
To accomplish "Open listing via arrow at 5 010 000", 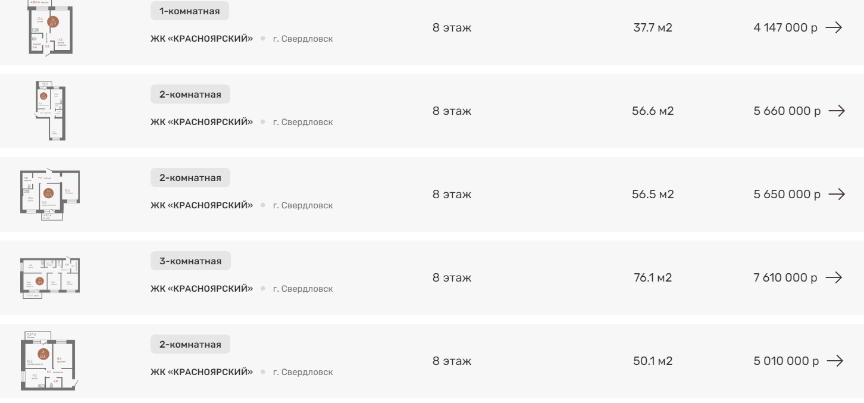I will (x=835, y=361).
